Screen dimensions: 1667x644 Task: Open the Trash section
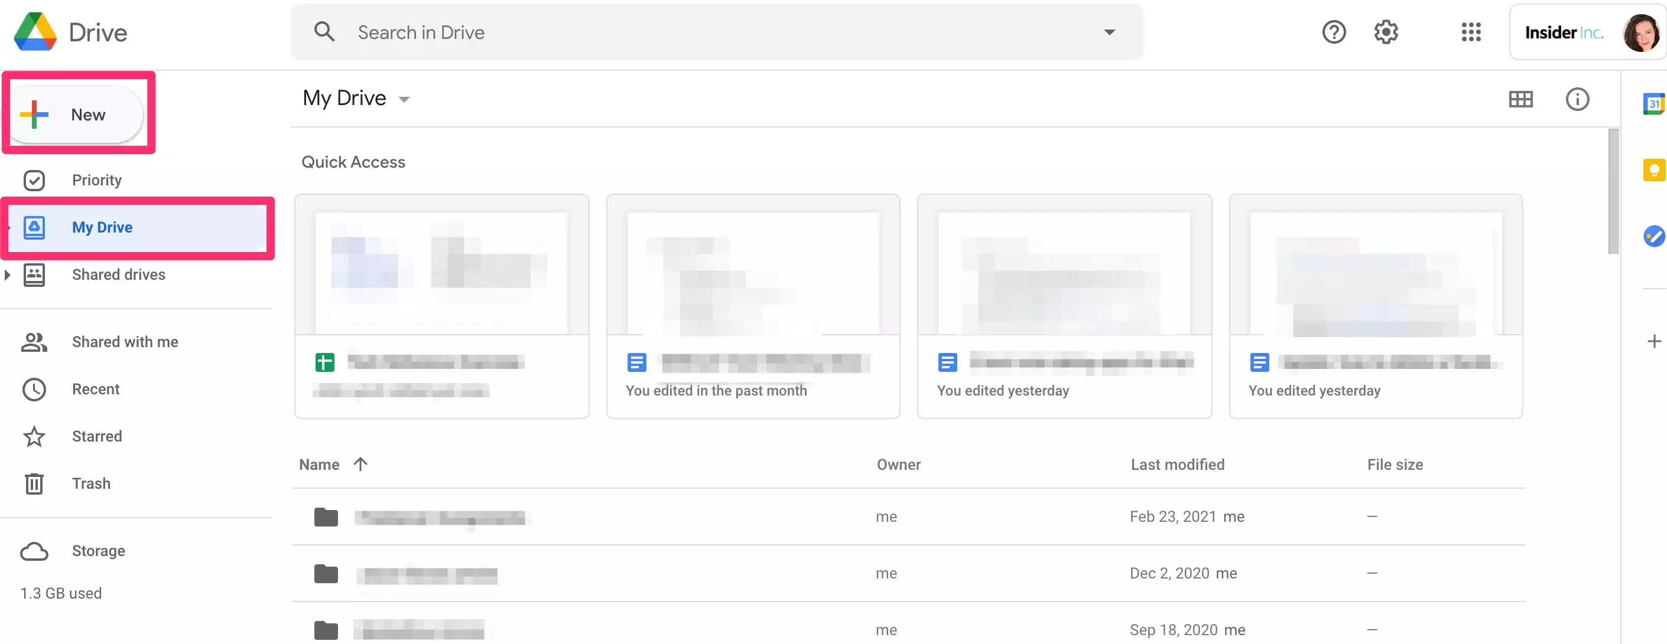point(90,483)
